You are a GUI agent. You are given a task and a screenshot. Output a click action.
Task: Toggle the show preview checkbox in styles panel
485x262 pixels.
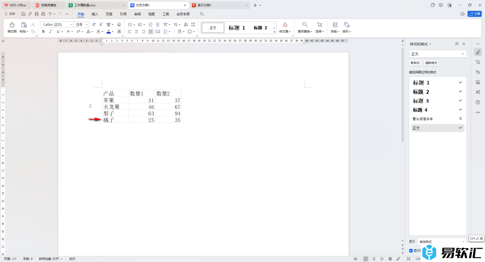point(411,251)
